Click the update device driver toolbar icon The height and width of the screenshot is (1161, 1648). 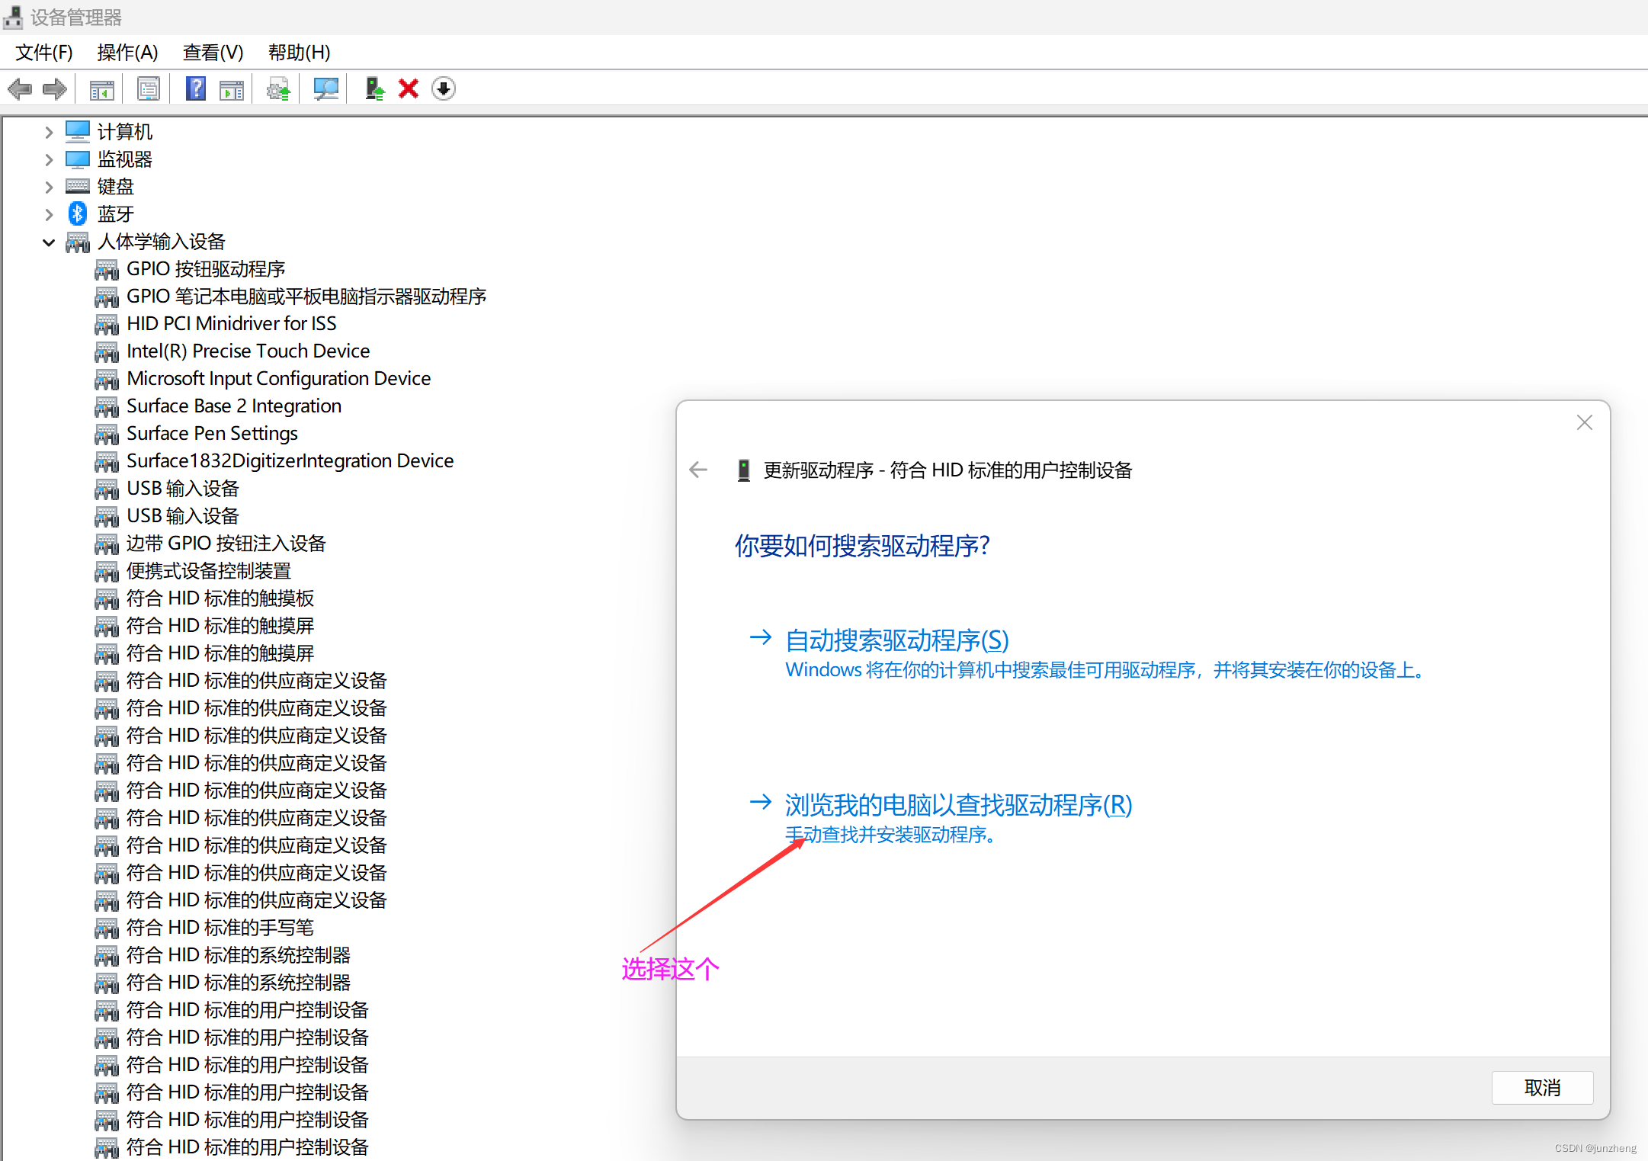[x=374, y=89]
